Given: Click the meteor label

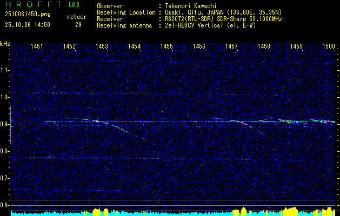Looking at the screenshot, I should click(x=77, y=17).
